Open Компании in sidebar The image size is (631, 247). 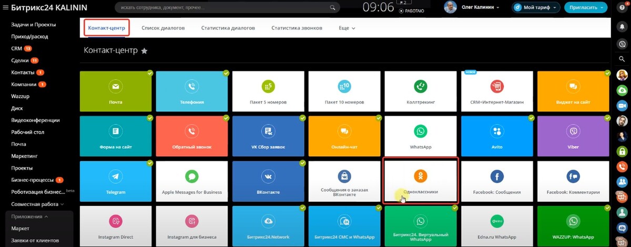[24, 84]
